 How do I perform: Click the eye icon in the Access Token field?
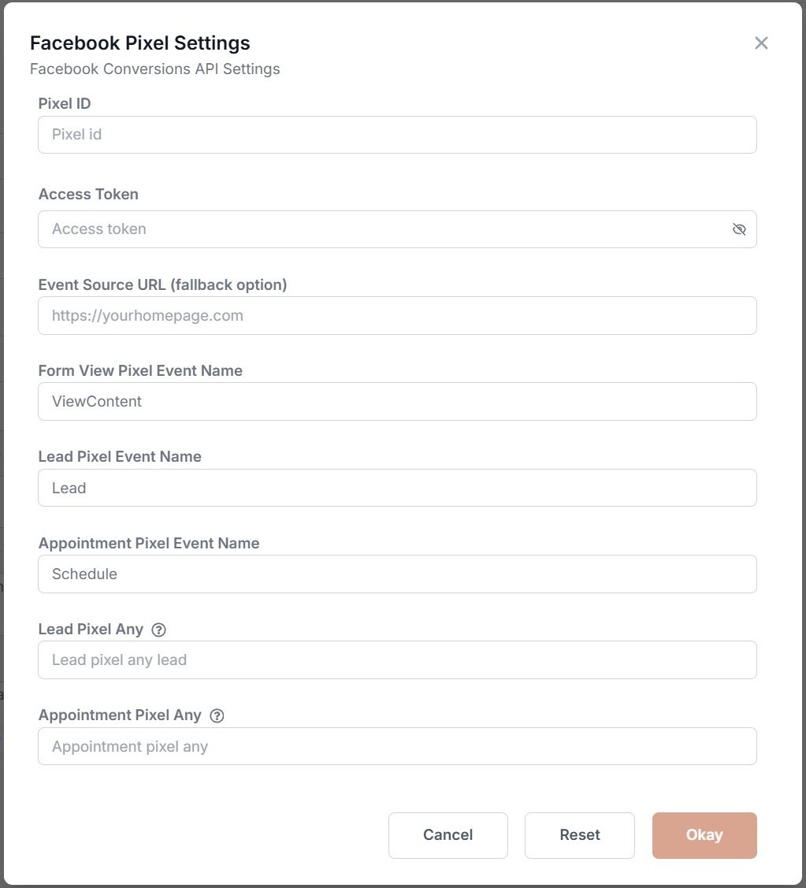pos(739,229)
